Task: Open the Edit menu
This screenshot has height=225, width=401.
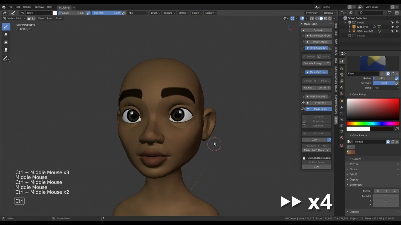Action: [x=18, y=7]
